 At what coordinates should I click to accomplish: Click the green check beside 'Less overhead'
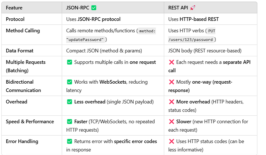click(x=69, y=102)
